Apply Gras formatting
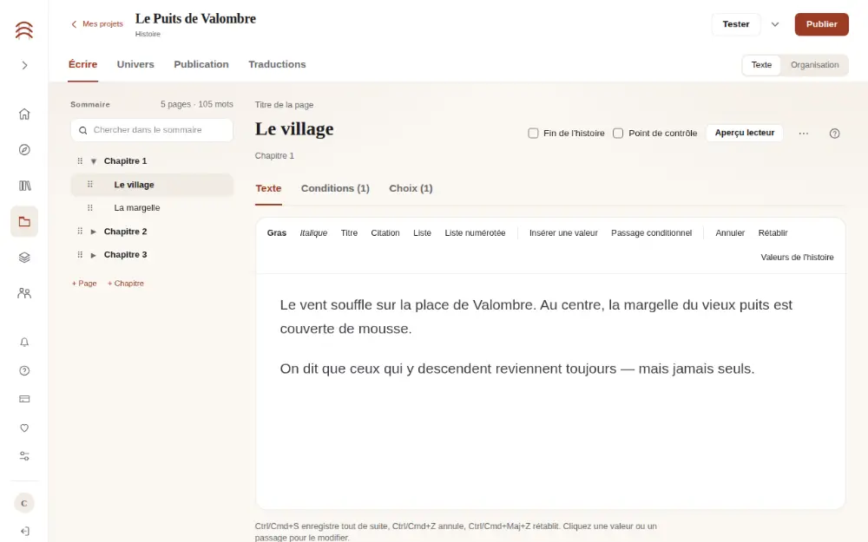 [x=277, y=232]
